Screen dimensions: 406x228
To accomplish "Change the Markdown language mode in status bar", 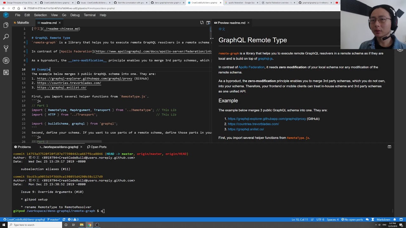I will point(383,219).
